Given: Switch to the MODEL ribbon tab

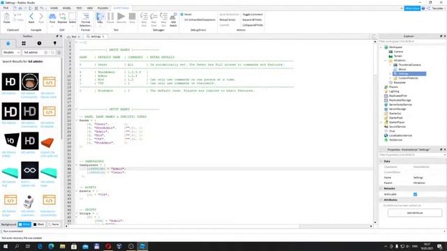Looking at the screenshot, I should pyautogui.click(x=67, y=8).
